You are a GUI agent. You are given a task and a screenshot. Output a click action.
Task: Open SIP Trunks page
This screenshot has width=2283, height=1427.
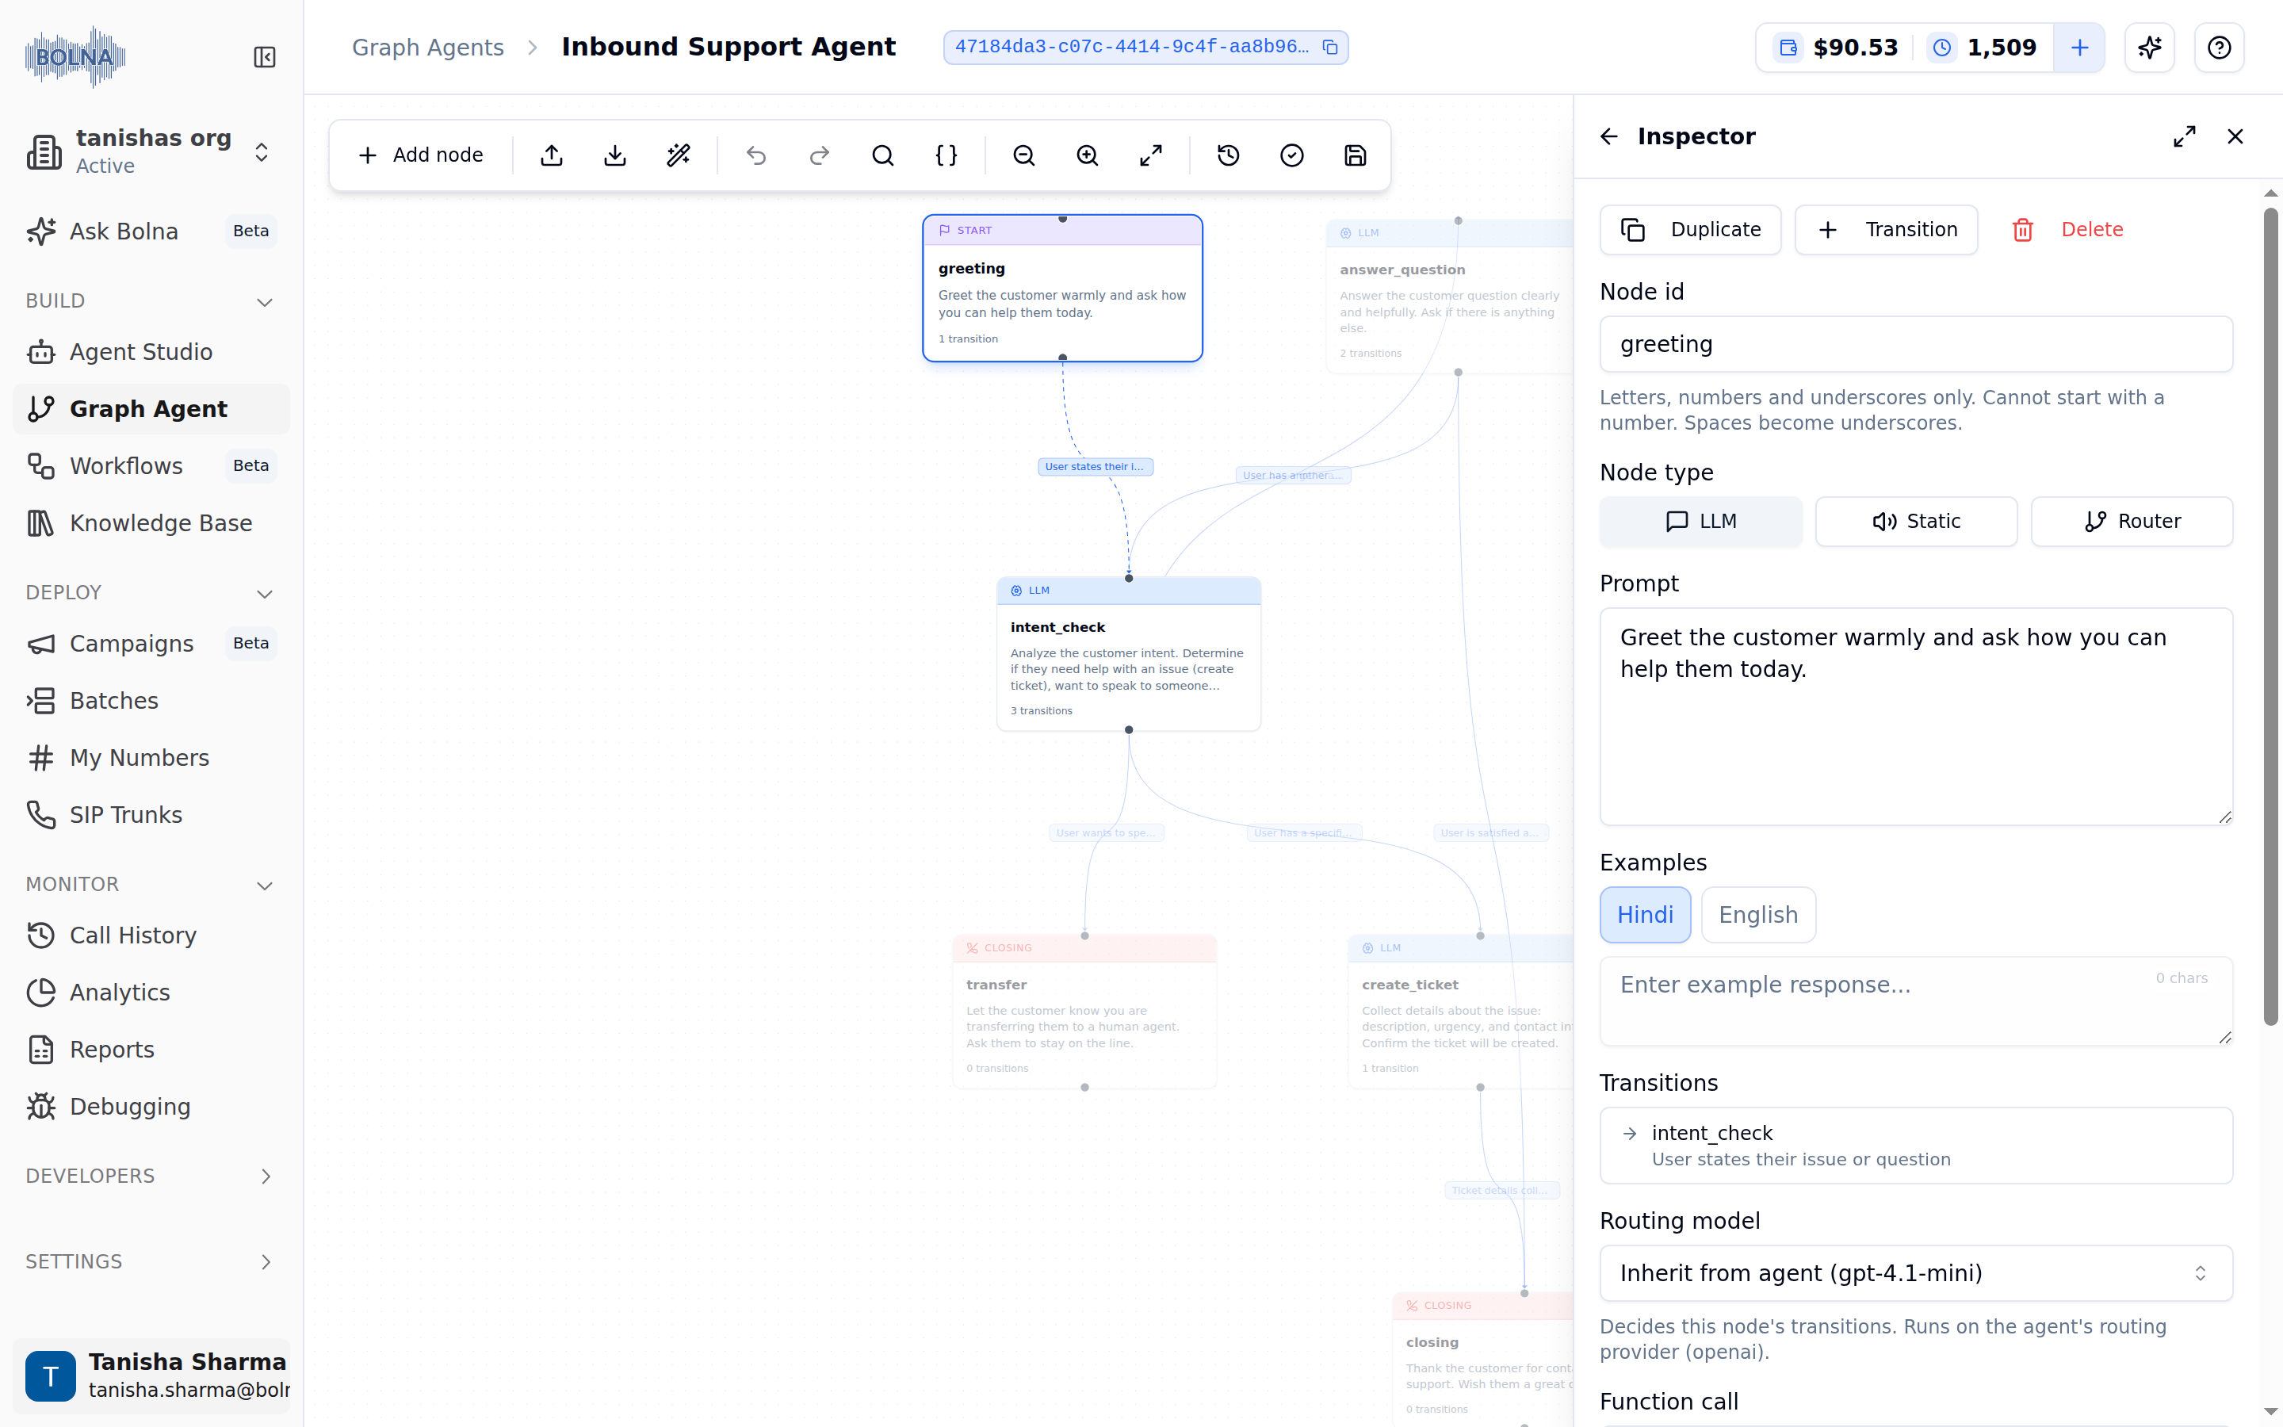pos(151,816)
